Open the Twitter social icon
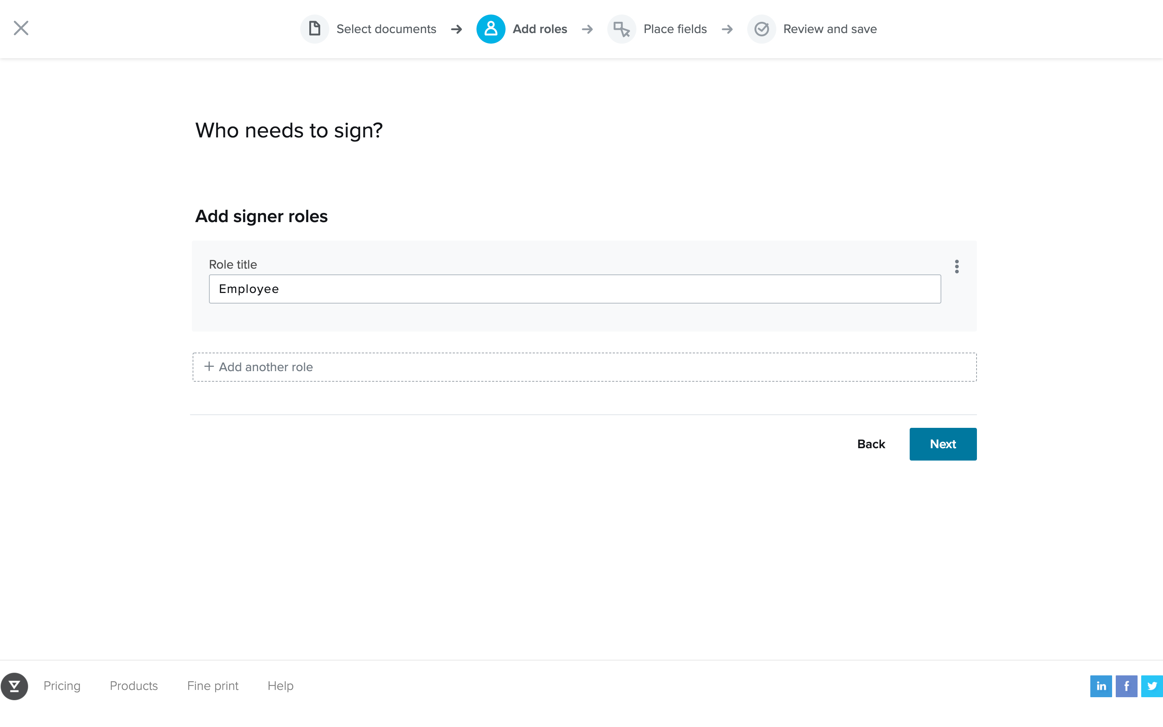Viewport: 1163px width, 727px height. pyautogui.click(x=1152, y=686)
